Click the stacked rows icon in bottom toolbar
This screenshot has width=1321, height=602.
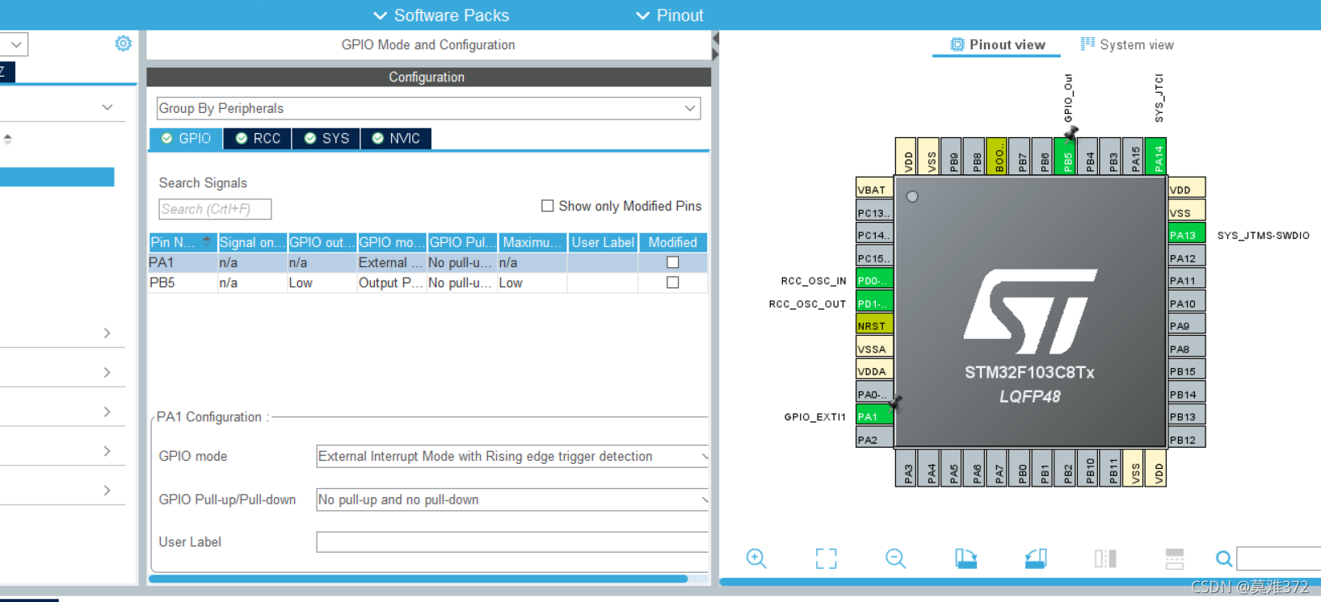click(1175, 558)
